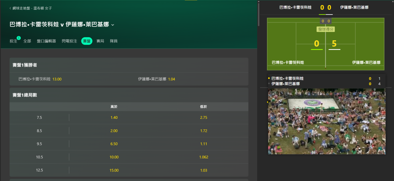Click the main page vertical scrollbar
Viewport: 394px width, 181px height.
click(x=259, y=14)
